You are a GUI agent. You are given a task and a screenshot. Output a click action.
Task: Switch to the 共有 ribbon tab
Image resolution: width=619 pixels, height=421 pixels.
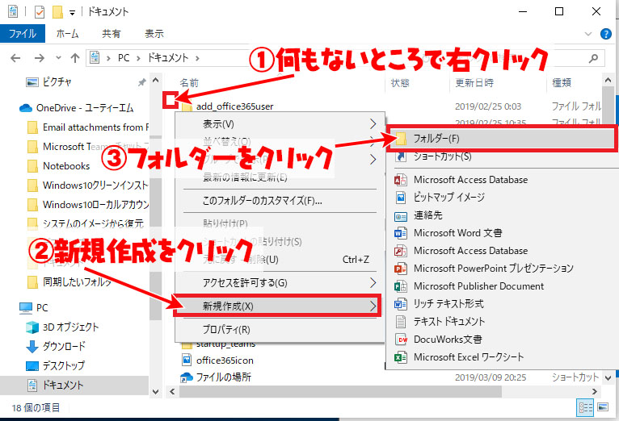click(x=111, y=34)
